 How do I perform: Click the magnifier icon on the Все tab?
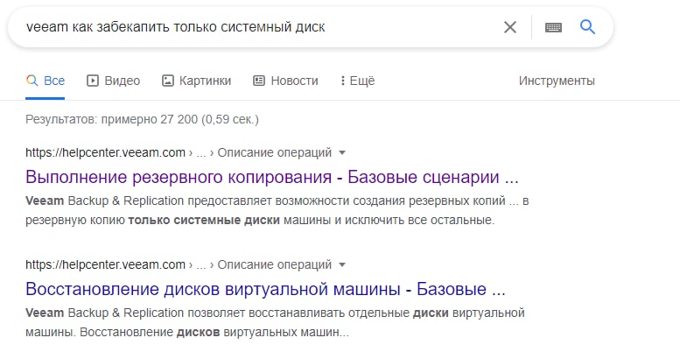[x=32, y=81]
